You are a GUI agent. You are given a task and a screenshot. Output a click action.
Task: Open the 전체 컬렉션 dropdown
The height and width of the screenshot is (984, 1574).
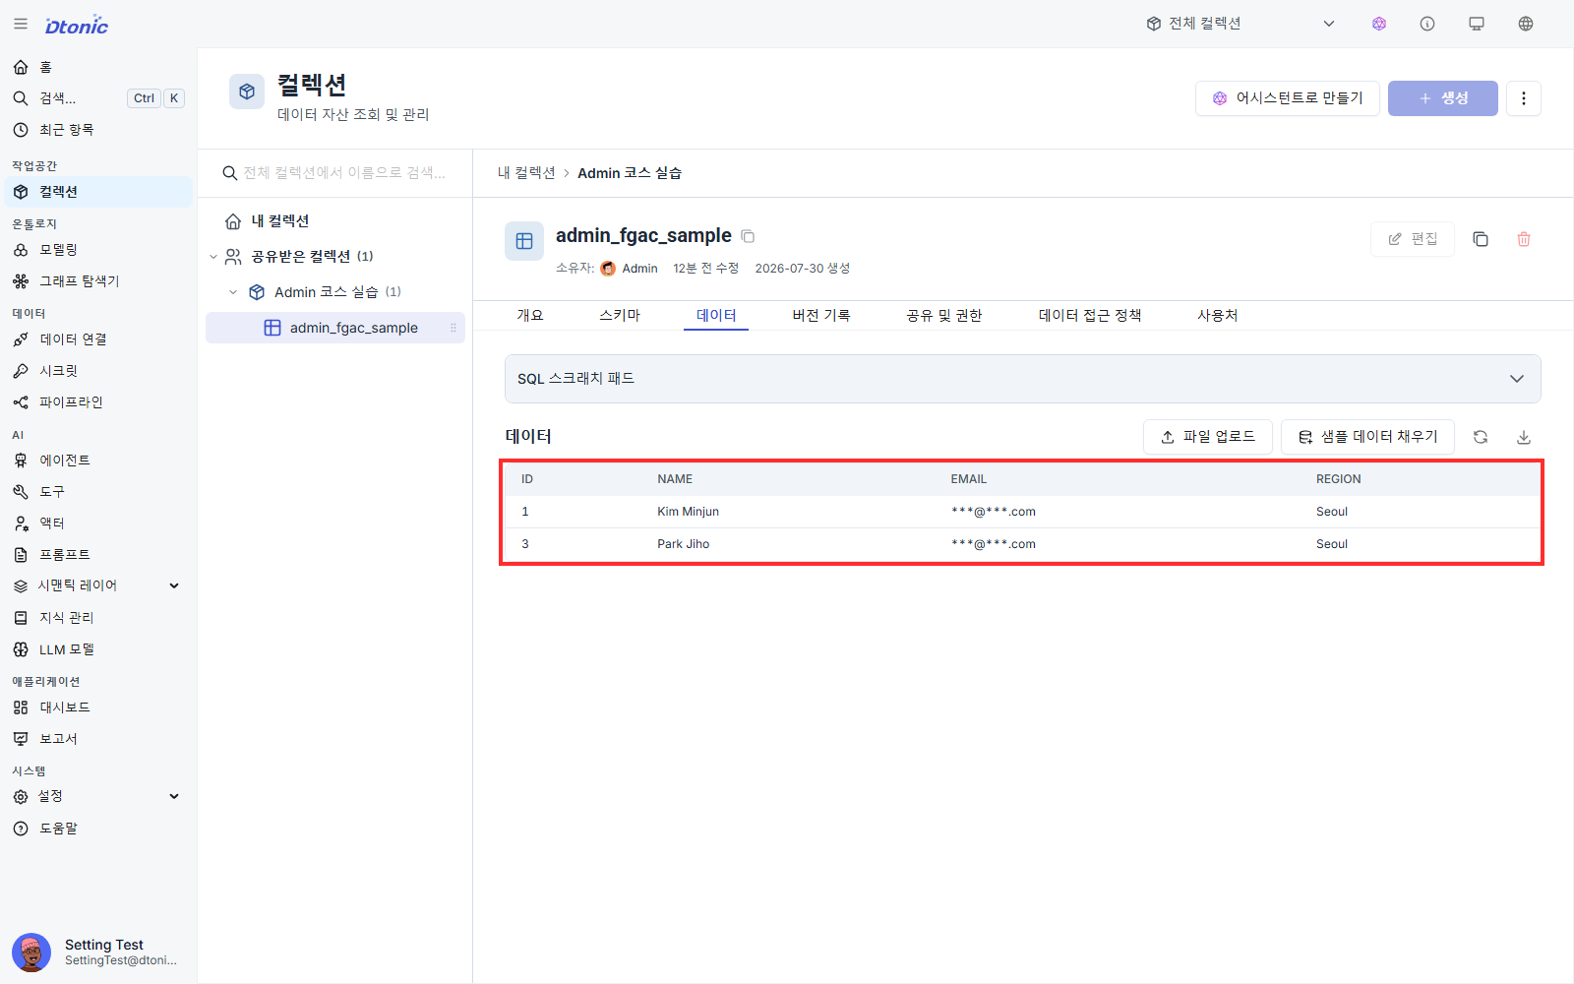point(1241,24)
